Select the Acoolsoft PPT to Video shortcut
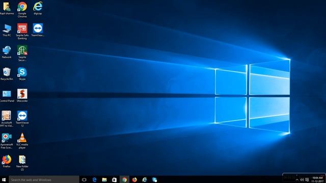The height and width of the screenshot is (183, 326). point(7,119)
